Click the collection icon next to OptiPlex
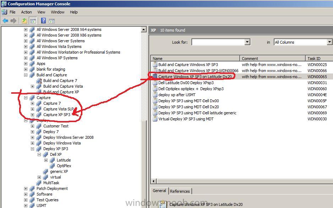 click(x=52, y=166)
